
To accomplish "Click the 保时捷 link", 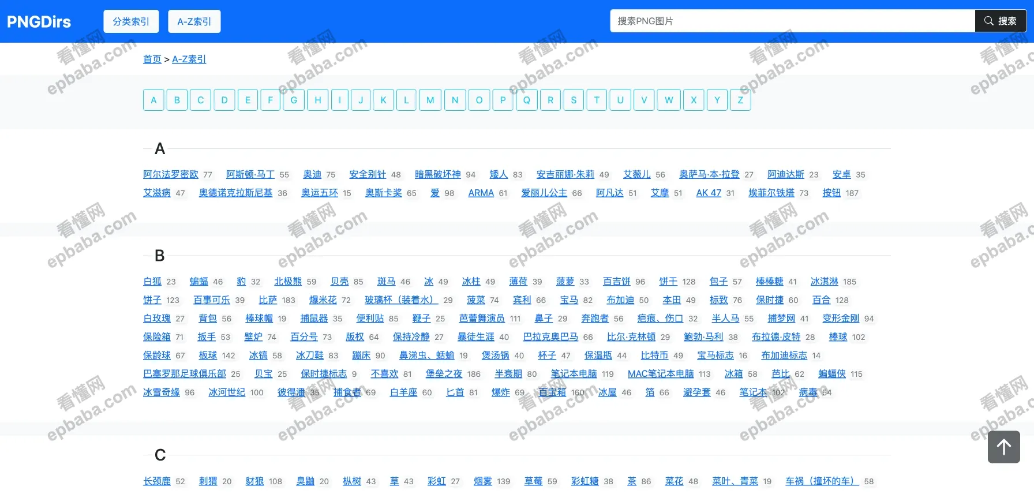I will point(770,300).
